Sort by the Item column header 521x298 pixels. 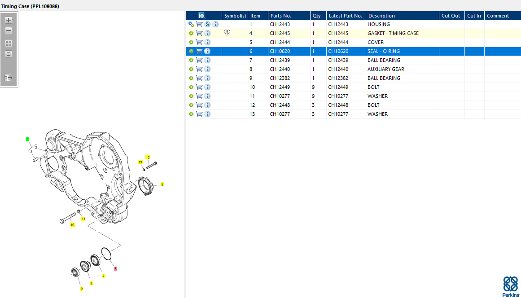pos(258,16)
